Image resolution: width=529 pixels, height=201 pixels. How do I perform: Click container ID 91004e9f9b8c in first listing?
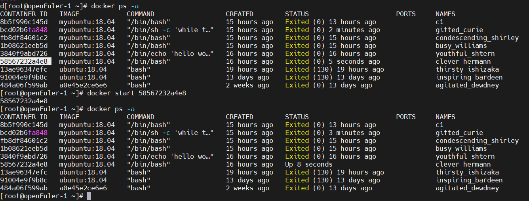[24, 77]
